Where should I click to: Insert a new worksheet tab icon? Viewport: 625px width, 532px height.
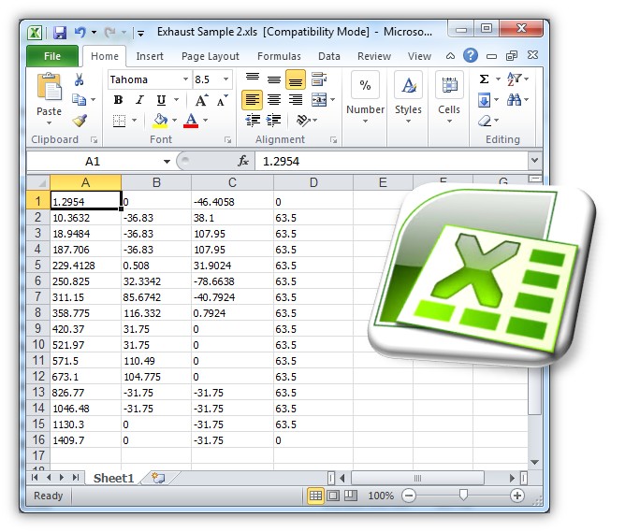158,478
